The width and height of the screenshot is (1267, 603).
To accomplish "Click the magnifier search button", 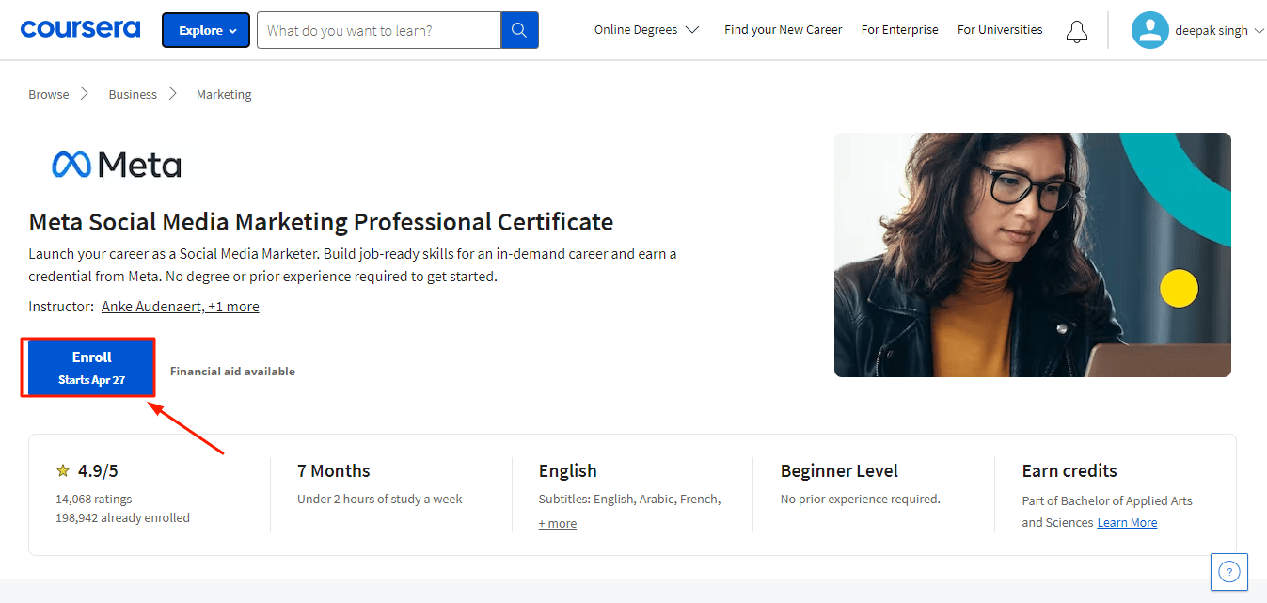I will coord(519,30).
